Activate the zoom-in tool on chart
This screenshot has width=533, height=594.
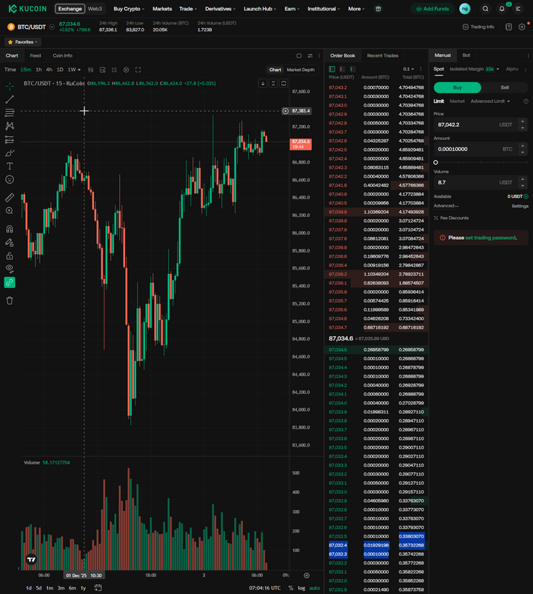(10, 211)
